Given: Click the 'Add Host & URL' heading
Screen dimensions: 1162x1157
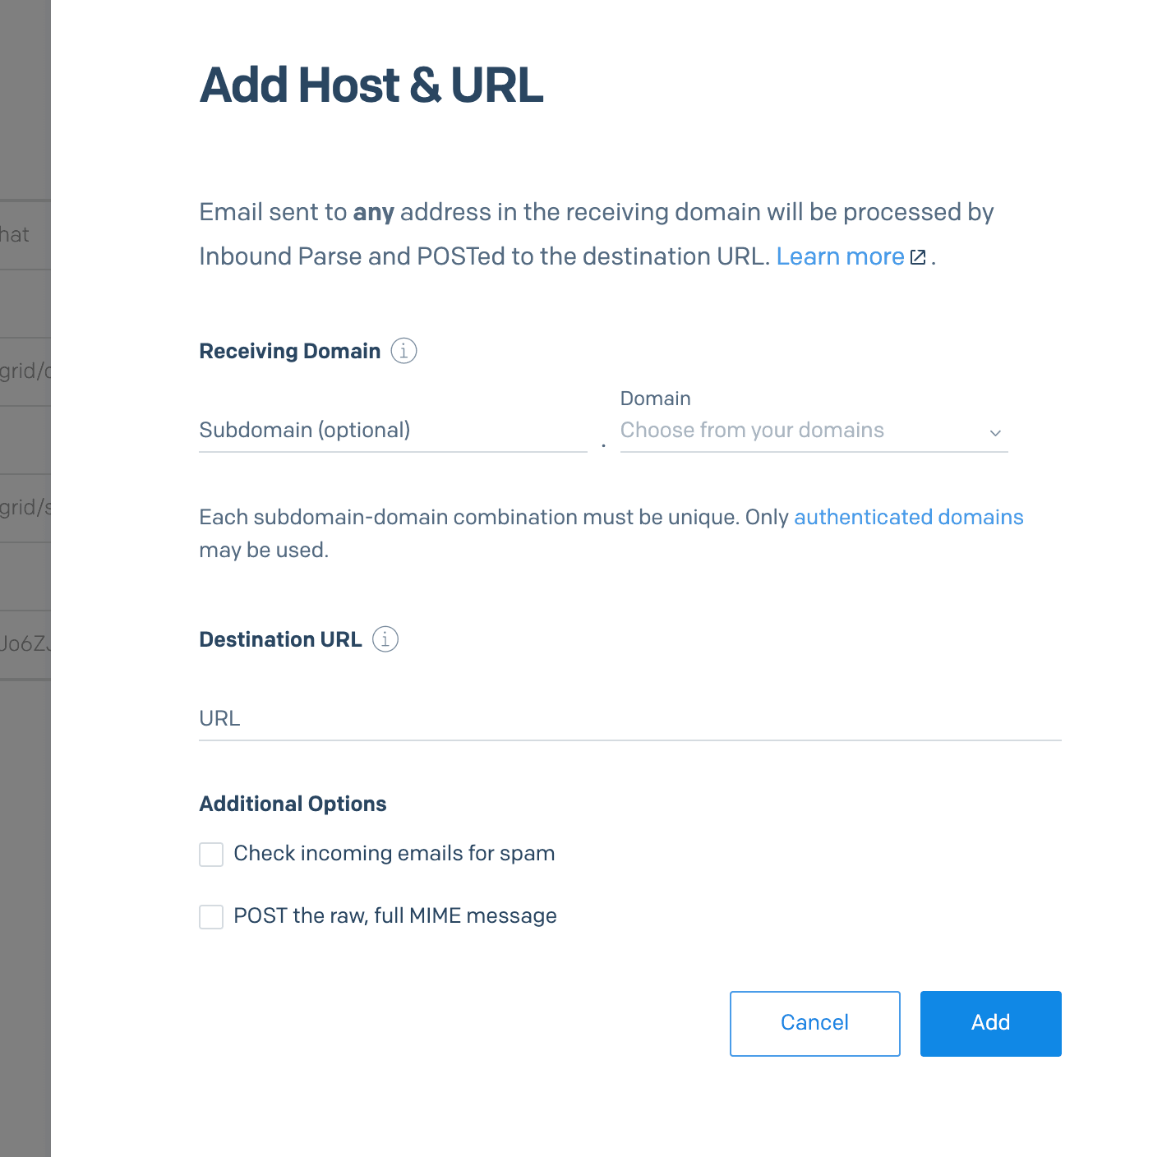Looking at the screenshot, I should coord(371,85).
